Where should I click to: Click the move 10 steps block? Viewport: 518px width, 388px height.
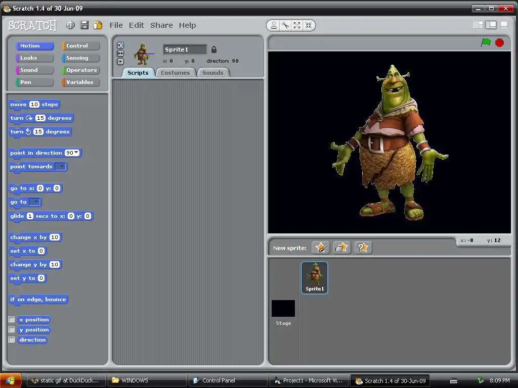[34, 105]
